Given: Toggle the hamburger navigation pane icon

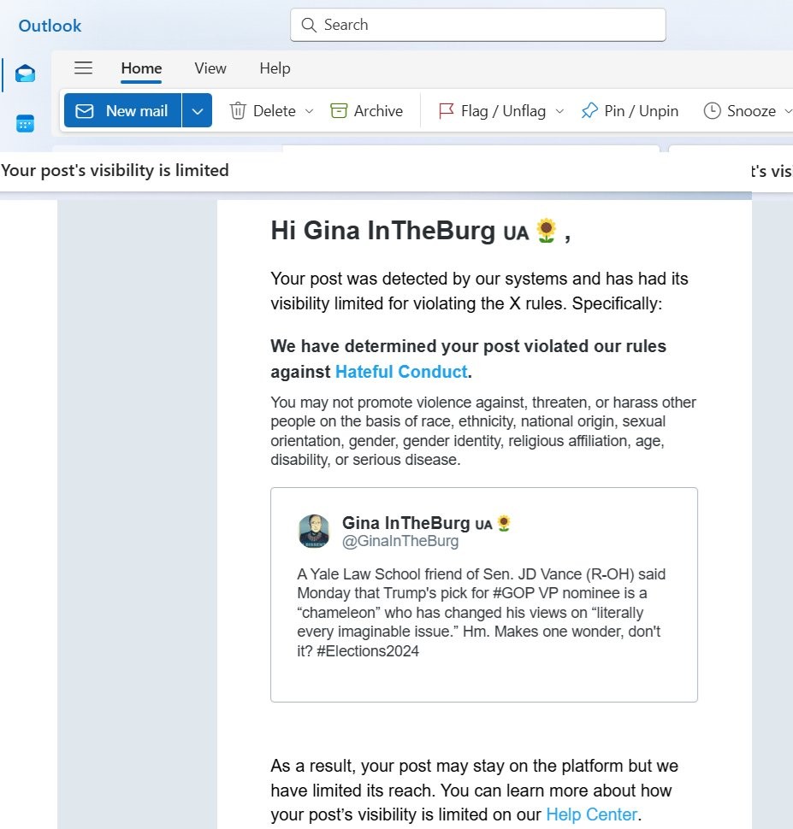Looking at the screenshot, I should click(83, 68).
